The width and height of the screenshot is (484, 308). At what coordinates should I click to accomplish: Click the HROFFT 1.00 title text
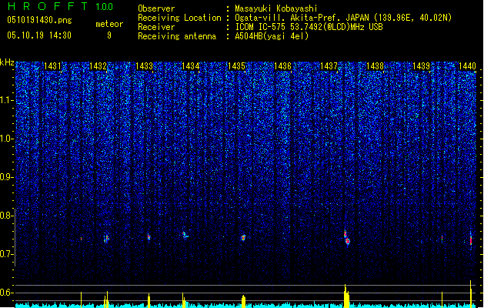(x=60, y=6)
